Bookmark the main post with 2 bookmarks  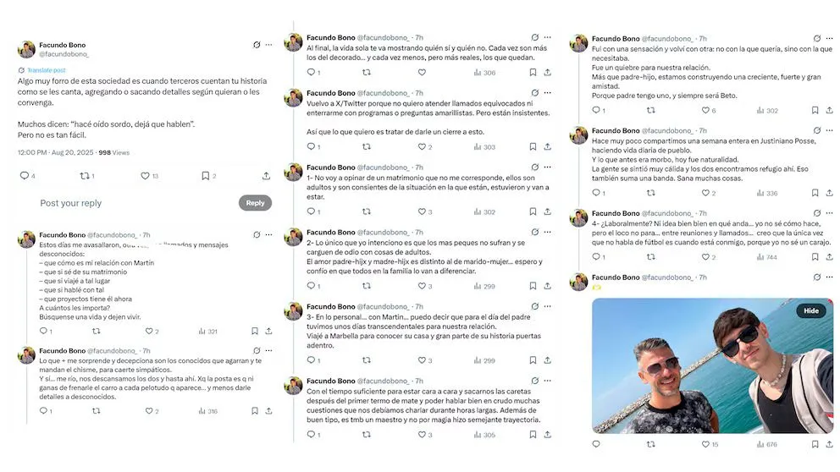point(206,176)
